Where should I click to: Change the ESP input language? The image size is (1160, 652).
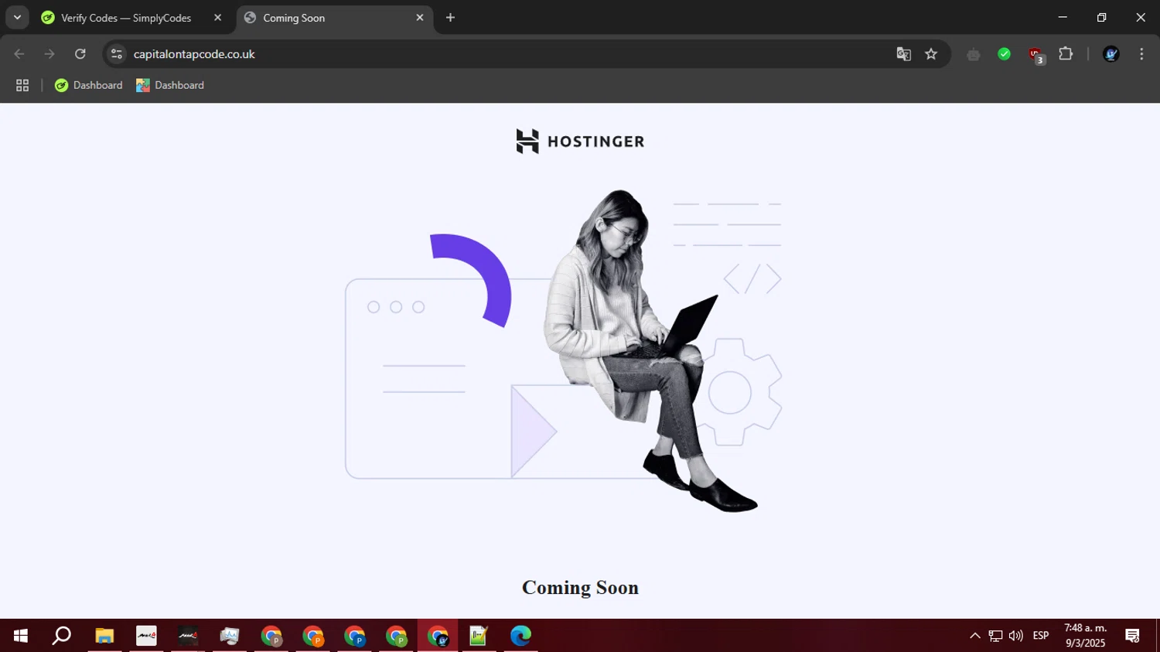tap(1041, 636)
